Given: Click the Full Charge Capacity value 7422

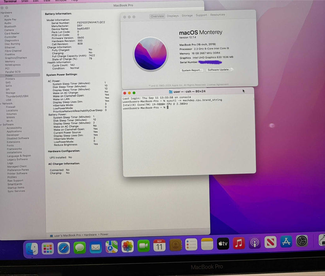Looking at the screenshot, I should point(92,56).
